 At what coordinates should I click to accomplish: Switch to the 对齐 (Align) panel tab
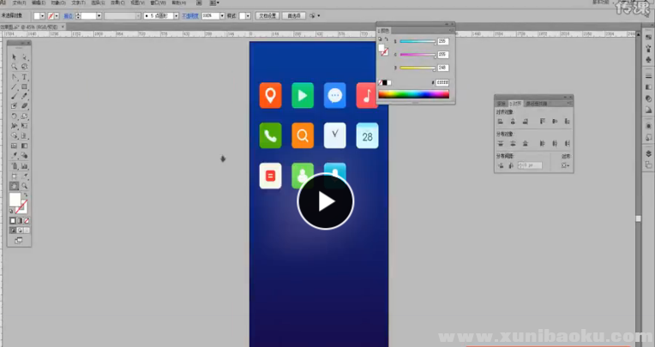pyautogui.click(x=515, y=103)
